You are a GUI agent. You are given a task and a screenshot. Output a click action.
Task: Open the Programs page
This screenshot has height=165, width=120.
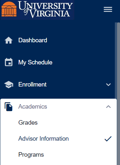pos(31,155)
